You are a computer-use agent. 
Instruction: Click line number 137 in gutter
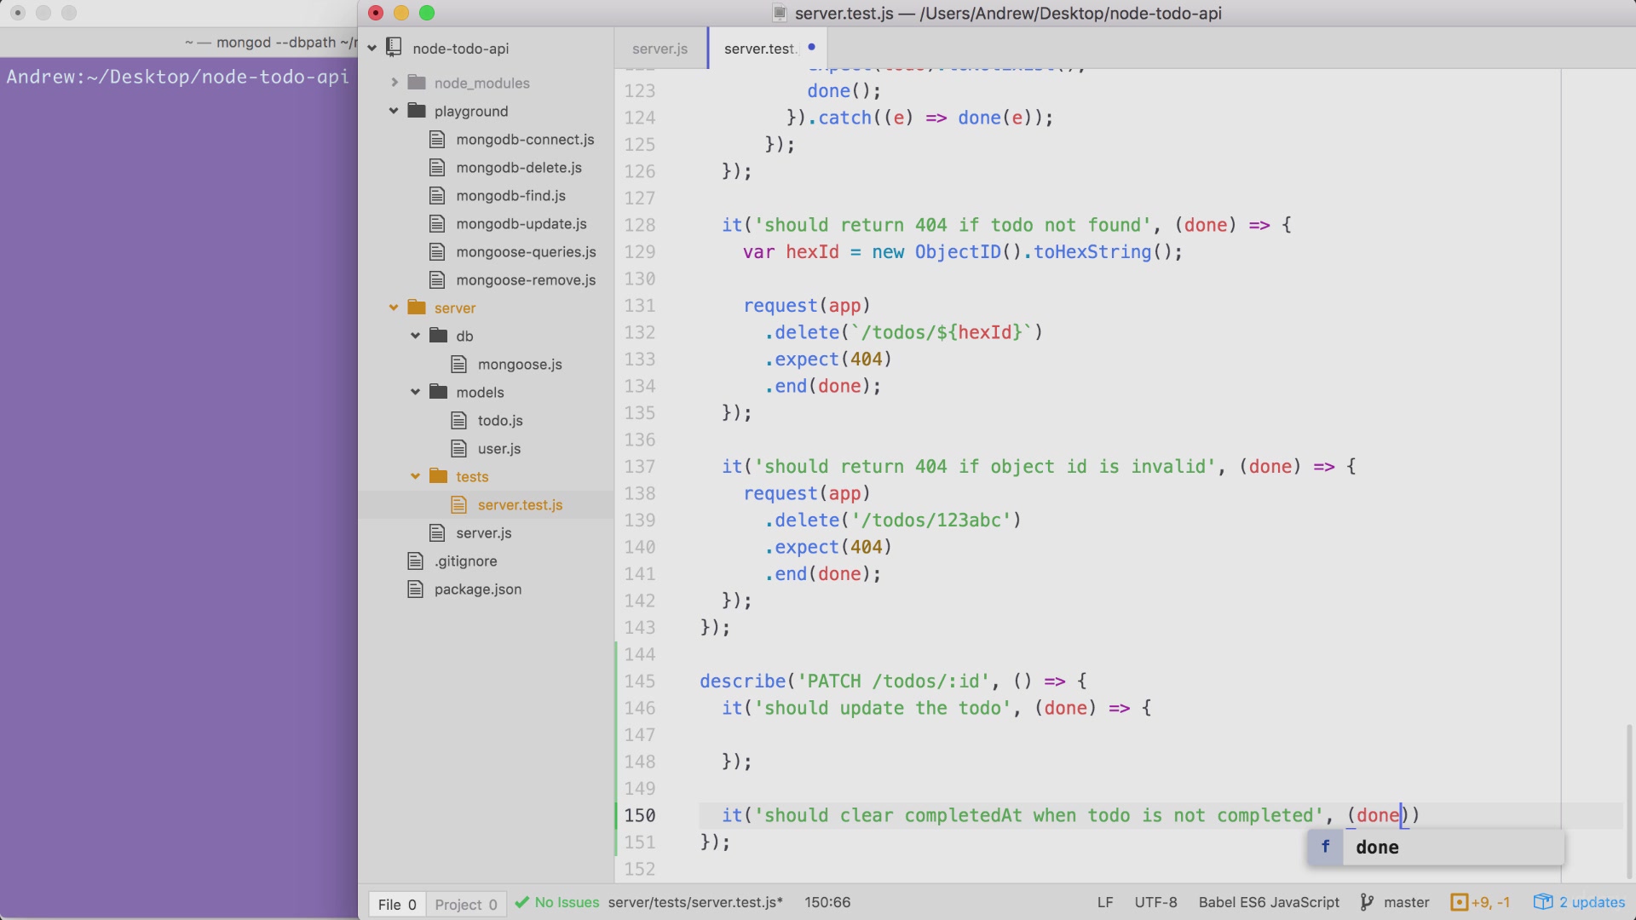click(640, 466)
